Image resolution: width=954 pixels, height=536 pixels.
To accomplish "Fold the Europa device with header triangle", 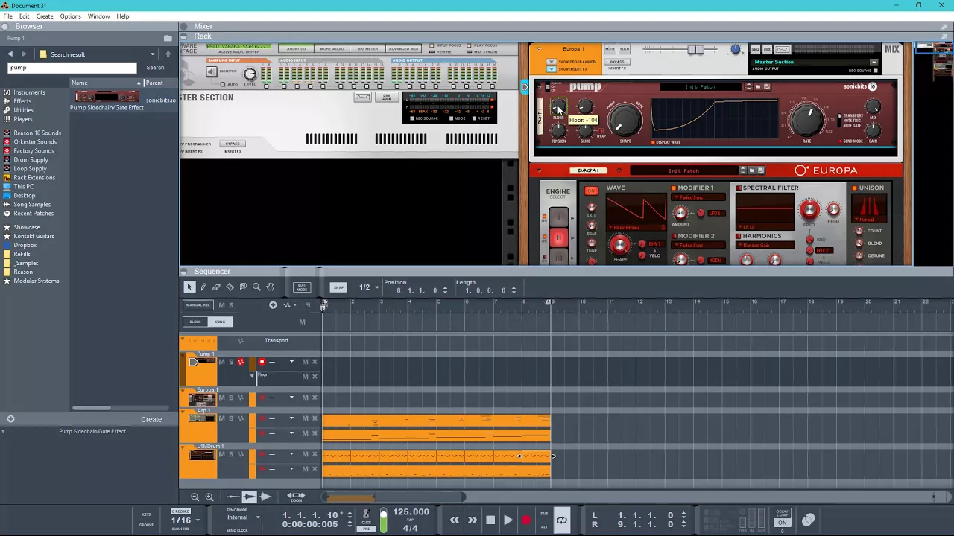I will [x=539, y=170].
